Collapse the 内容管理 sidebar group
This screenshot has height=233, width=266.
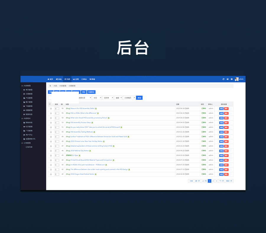click(26, 86)
